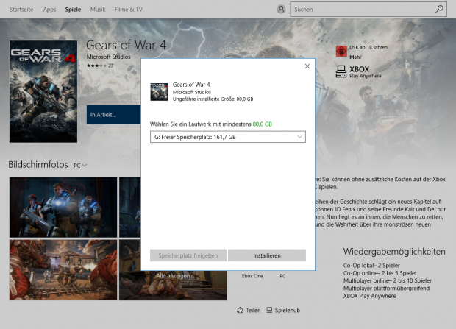The height and width of the screenshot is (329, 456).
Task: Click the In Arbeit... button
Action: 114,114
